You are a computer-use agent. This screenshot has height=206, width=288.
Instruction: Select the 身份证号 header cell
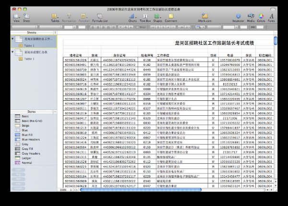pyautogui.click(x=120, y=55)
